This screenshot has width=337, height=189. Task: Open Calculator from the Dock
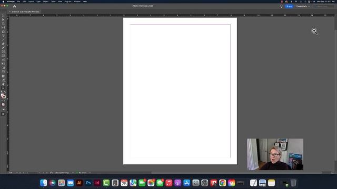point(115,183)
